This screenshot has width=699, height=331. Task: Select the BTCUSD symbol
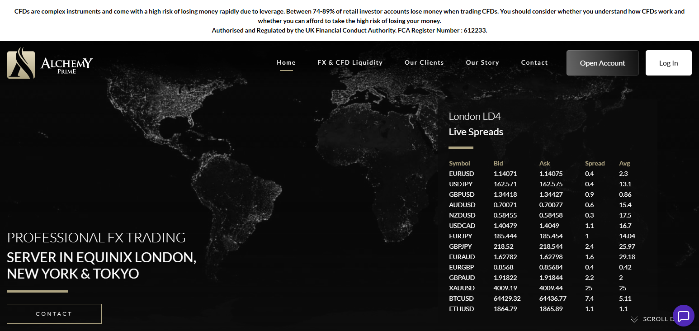[462, 298]
